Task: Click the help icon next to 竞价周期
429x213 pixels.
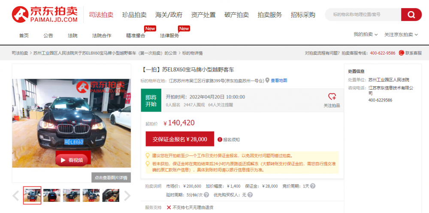Action: click(x=313, y=186)
